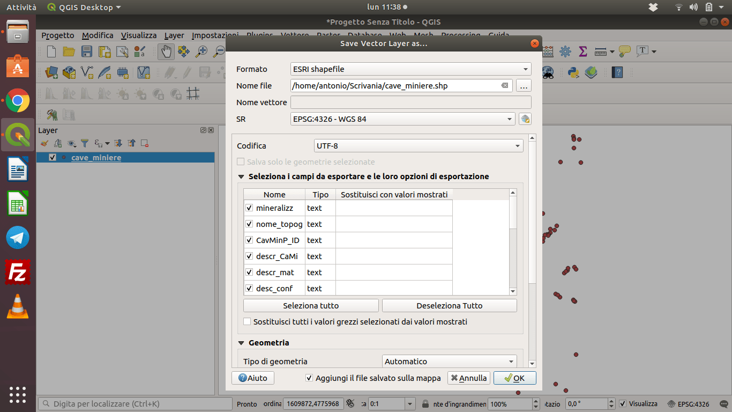Toggle cave_miniere layer visibility checkbox

point(52,157)
